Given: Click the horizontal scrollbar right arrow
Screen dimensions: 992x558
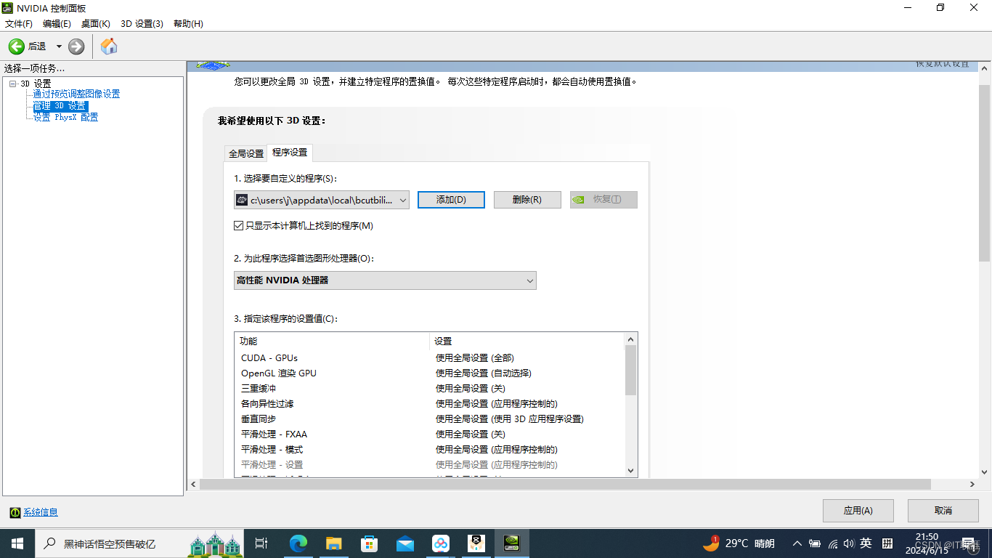Looking at the screenshot, I should click(x=972, y=484).
